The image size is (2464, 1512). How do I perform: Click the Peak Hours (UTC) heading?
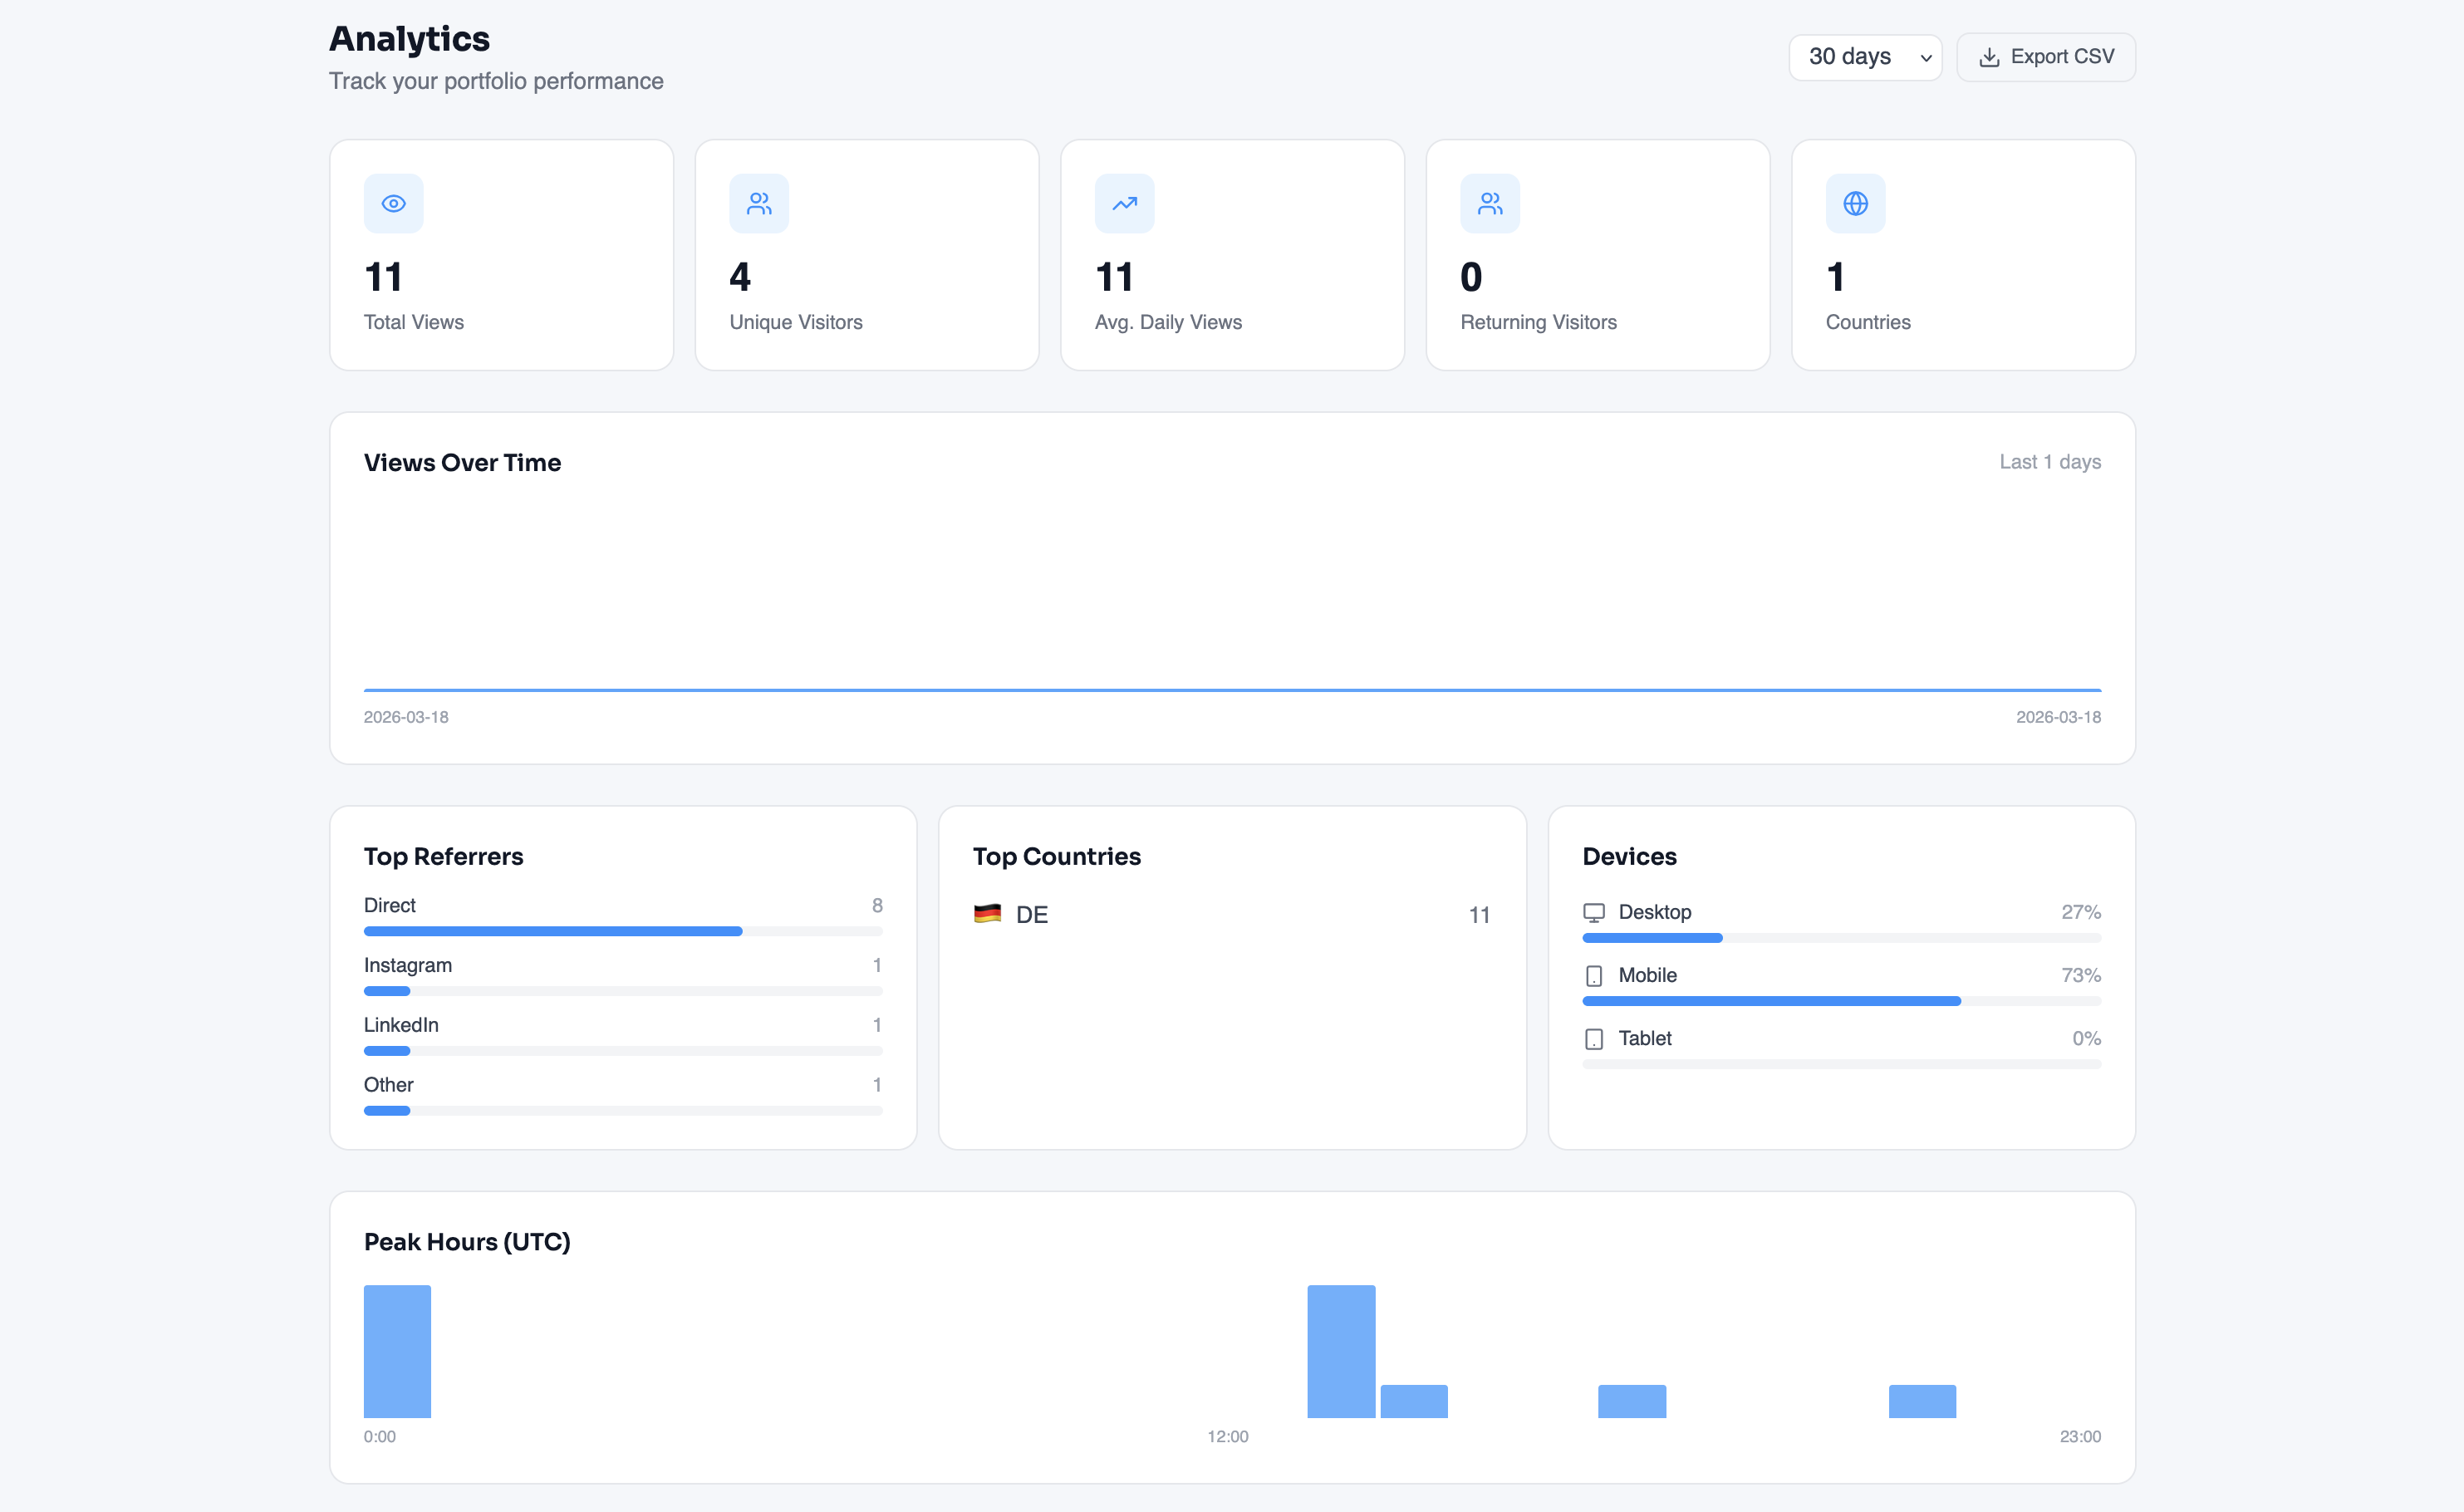click(467, 1242)
